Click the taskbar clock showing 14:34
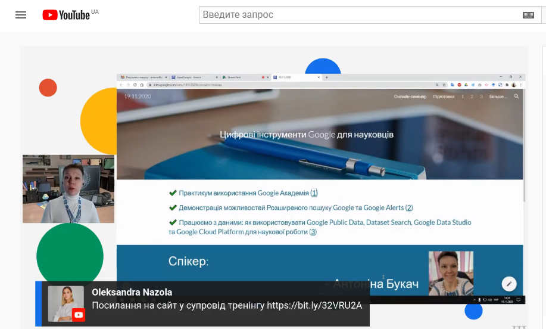 coord(507,300)
